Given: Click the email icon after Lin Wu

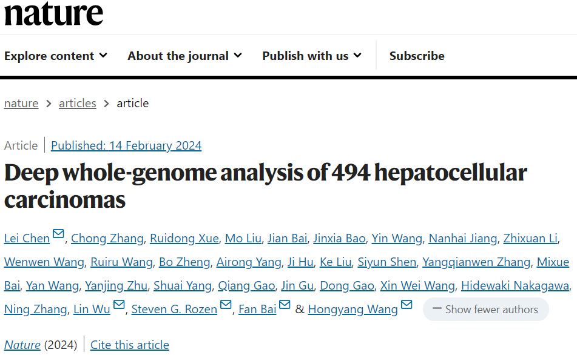Looking at the screenshot, I should pyautogui.click(x=119, y=305).
